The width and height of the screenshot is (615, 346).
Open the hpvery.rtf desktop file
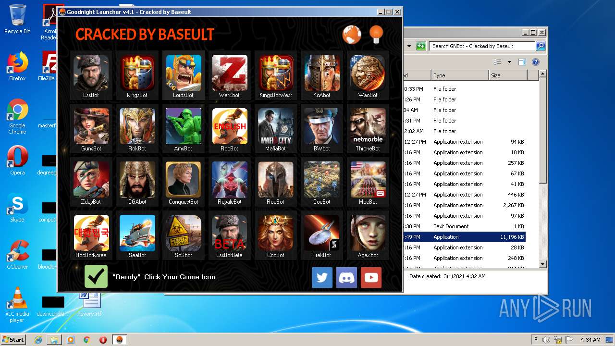click(x=90, y=304)
